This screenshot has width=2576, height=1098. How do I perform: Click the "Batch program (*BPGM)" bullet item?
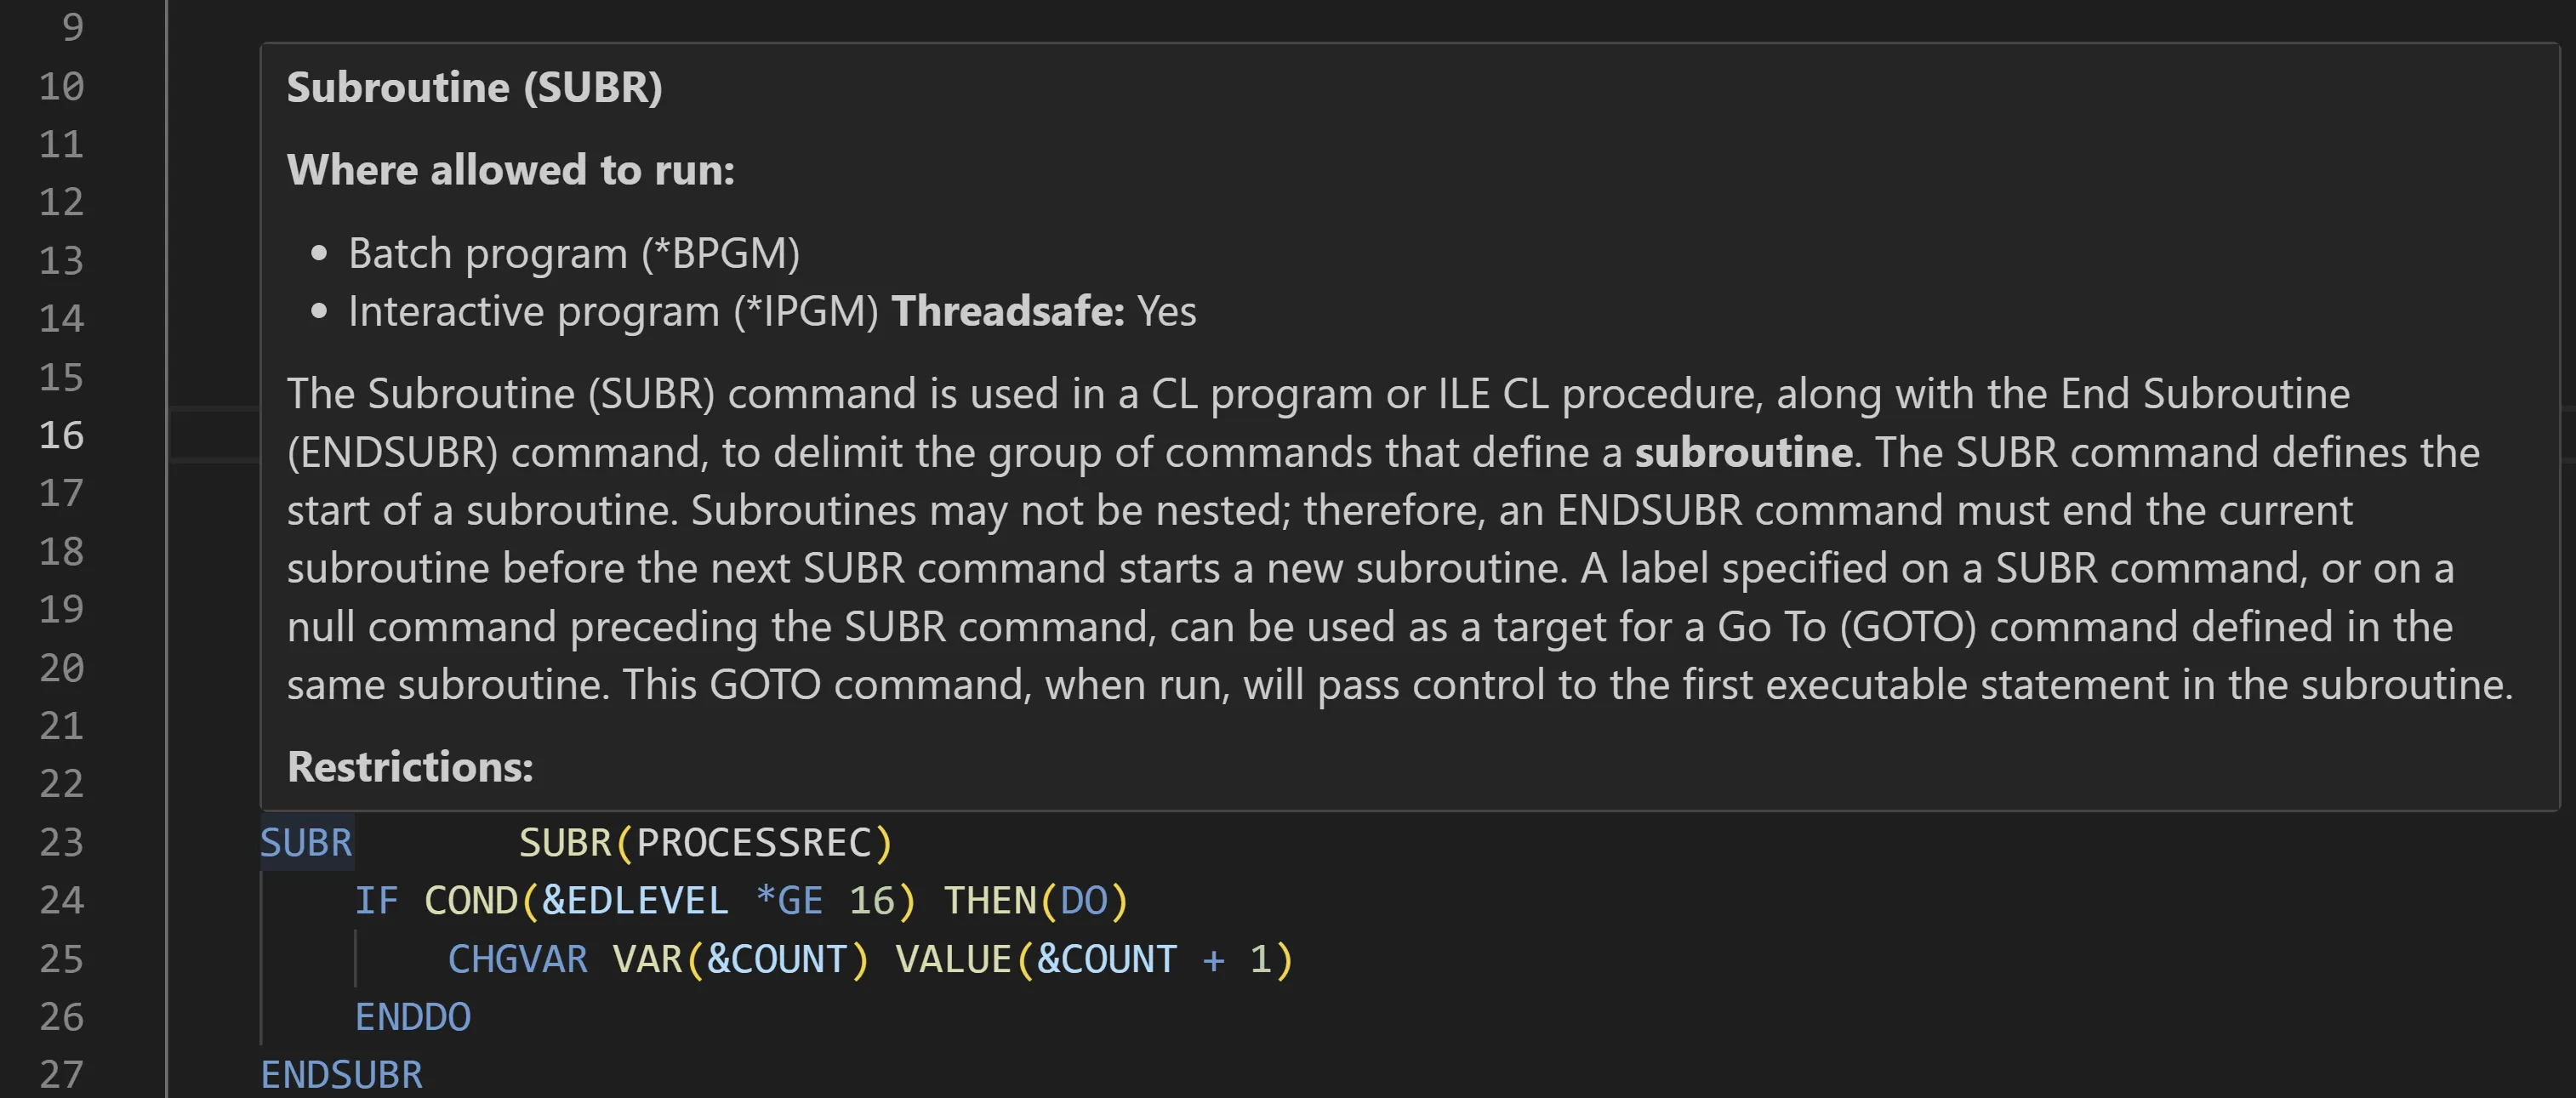click(574, 254)
